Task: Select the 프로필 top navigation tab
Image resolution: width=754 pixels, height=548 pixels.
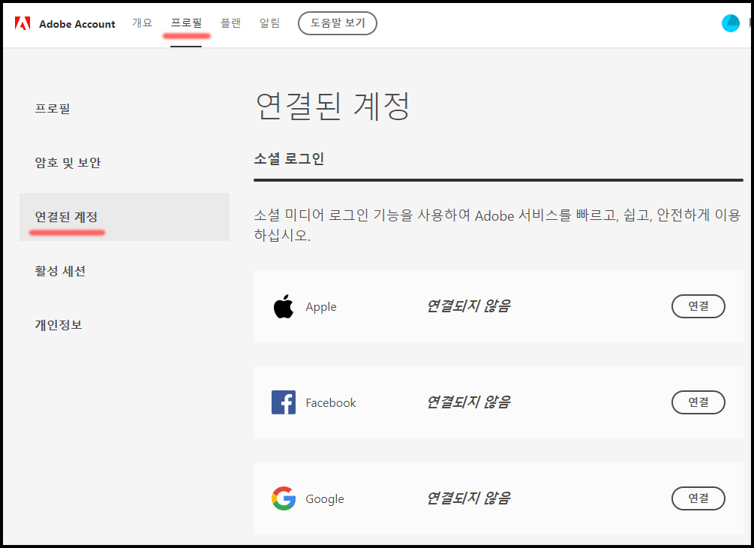Action: click(x=186, y=23)
